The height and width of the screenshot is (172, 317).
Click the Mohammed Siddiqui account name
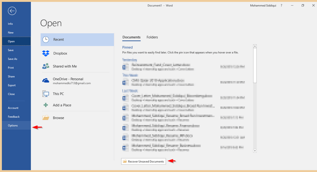click(263, 6)
